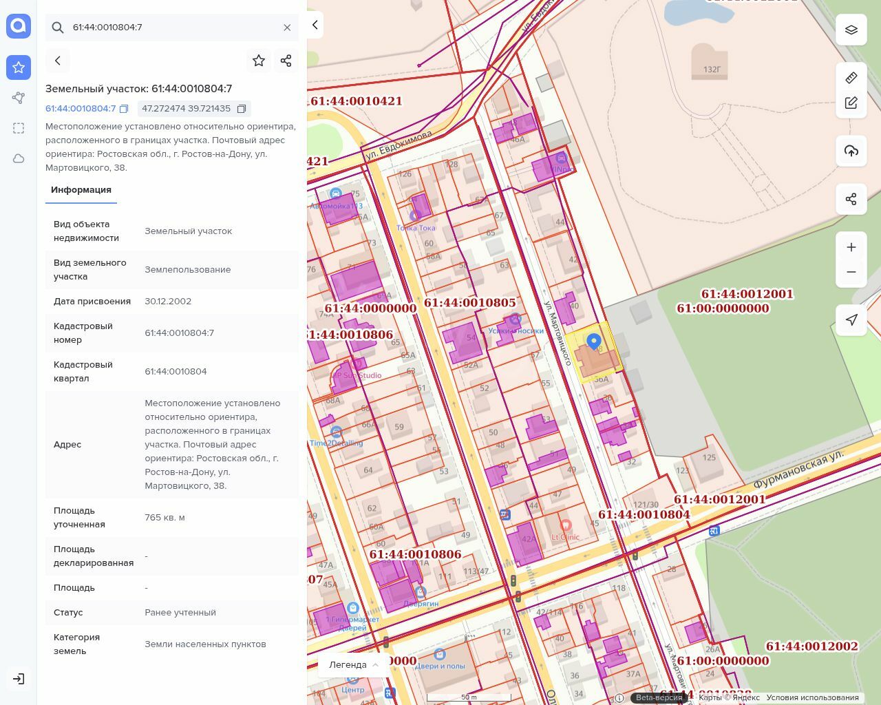Screen dimensions: 881x705
Task: Copy cadastral number 61:44:0010804:7
Action: click(x=124, y=109)
